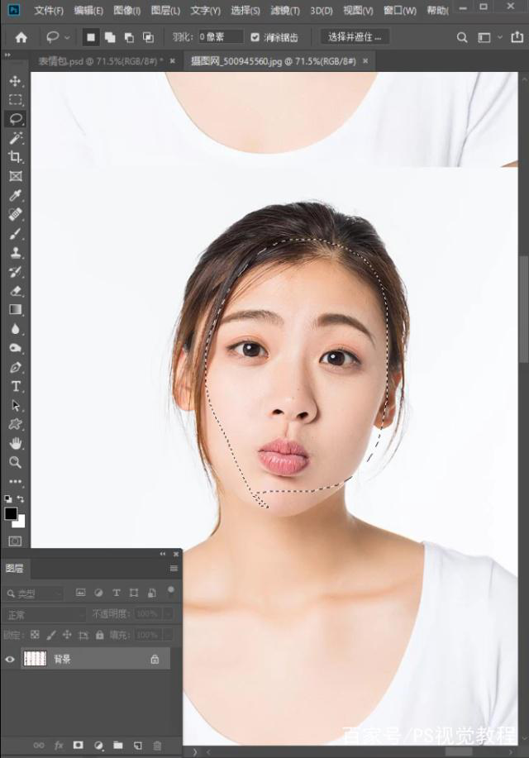
Task: Select the Blur tool
Action: coord(15,329)
